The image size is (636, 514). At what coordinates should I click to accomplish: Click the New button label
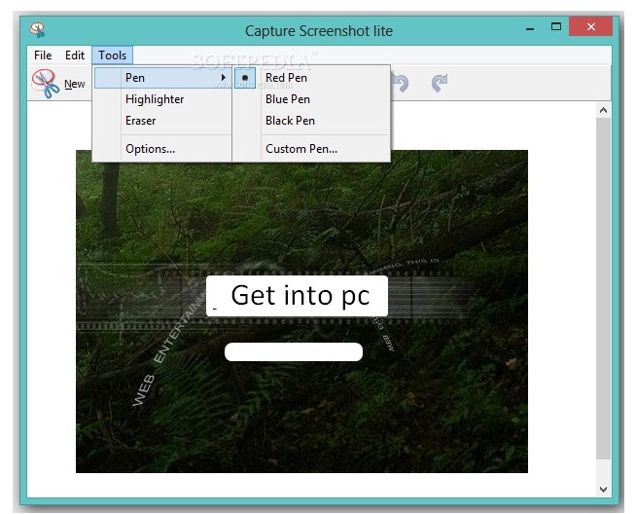75,84
